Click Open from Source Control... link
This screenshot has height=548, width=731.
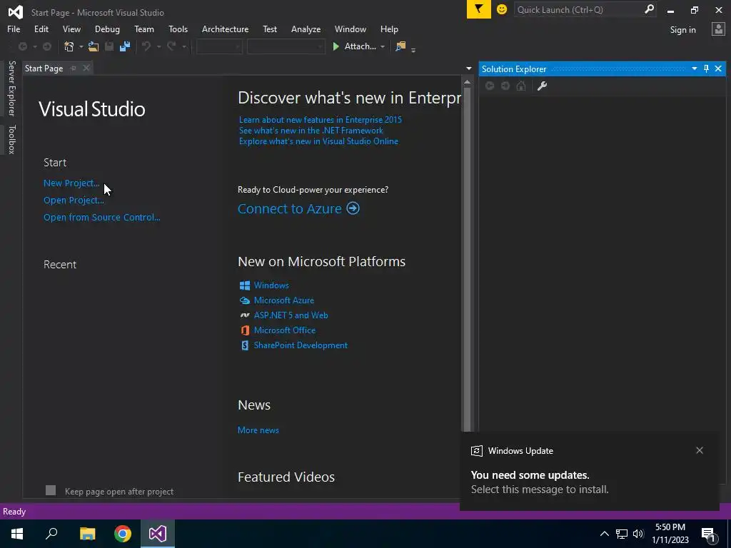pyautogui.click(x=101, y=217)
